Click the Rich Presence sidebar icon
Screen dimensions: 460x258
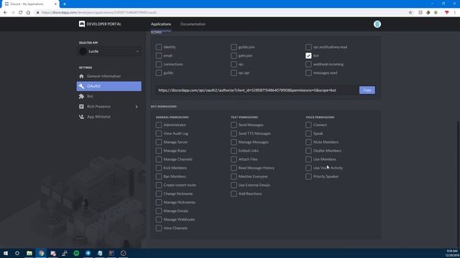coord(81,107)
